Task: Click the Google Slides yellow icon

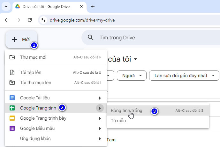Action: pos(12,118)
